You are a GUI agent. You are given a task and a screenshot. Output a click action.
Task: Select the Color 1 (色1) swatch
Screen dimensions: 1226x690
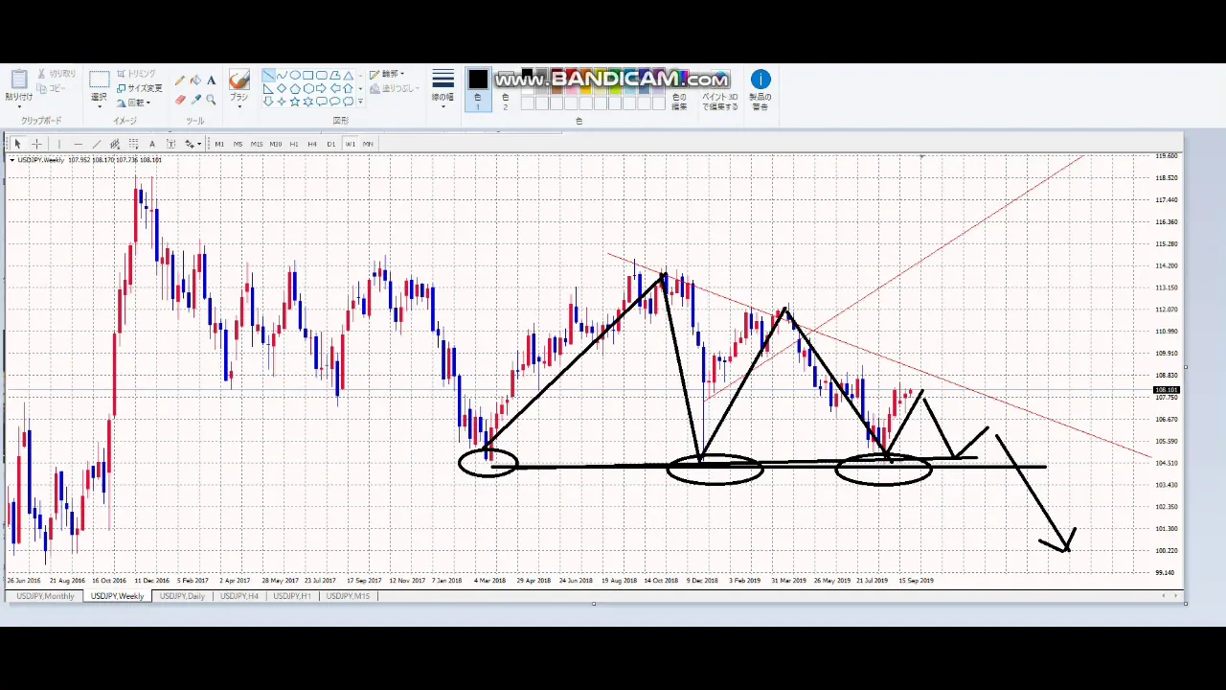(x=478, y=88)
